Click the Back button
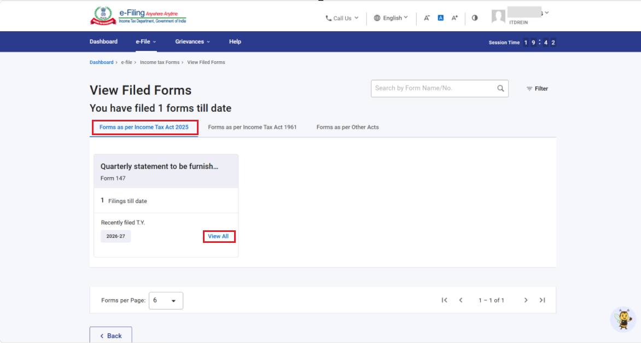Image resolution: width=641 pixels, height=343 pixels. coord(111,336)
